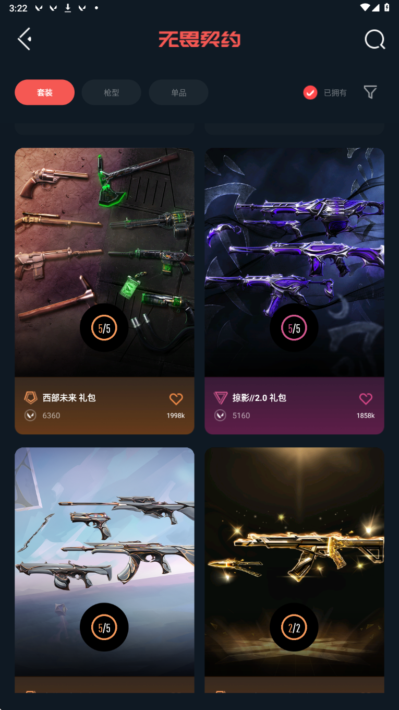Click the VP currency icon next to 6360
This screenshot has width=399, height=710.
(30, 416)
